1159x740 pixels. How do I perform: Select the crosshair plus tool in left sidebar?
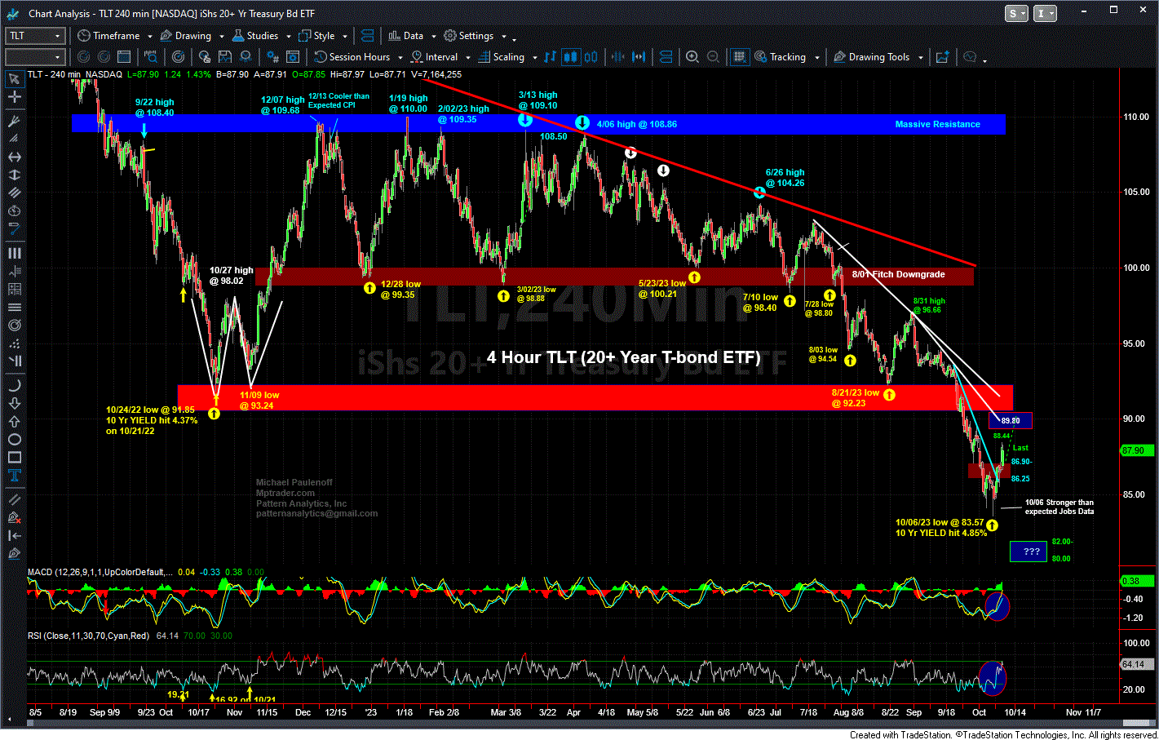tap(14, 97)
